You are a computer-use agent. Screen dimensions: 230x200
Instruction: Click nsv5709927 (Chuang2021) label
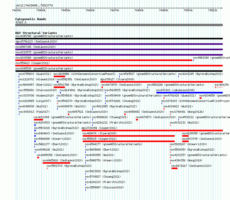pos(103,177)
